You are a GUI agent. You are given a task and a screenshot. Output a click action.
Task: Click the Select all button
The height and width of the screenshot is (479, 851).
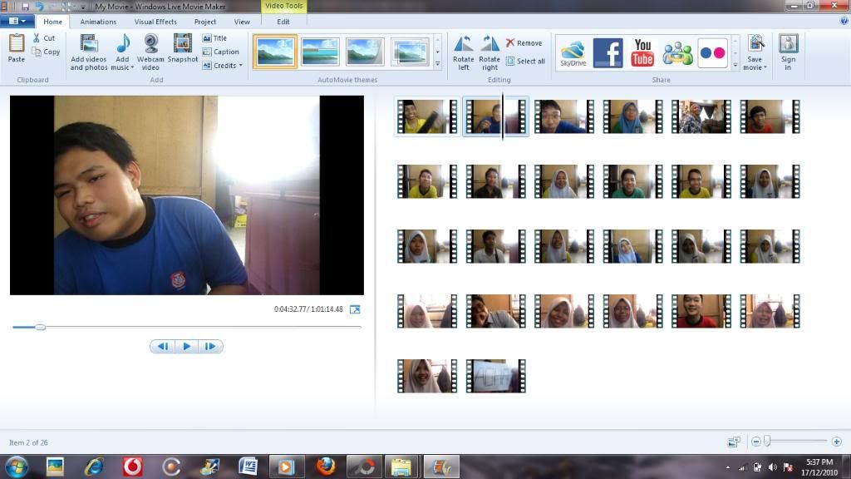point(525,62)
